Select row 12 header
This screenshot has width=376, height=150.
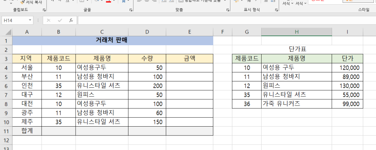pos(6,140)
